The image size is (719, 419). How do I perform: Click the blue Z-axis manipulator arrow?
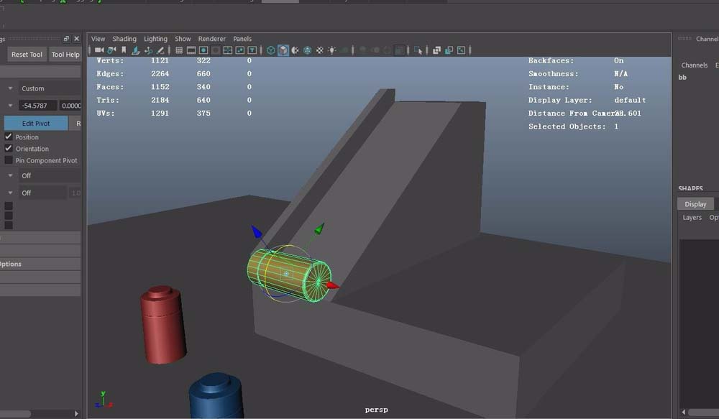click(257, 231)
